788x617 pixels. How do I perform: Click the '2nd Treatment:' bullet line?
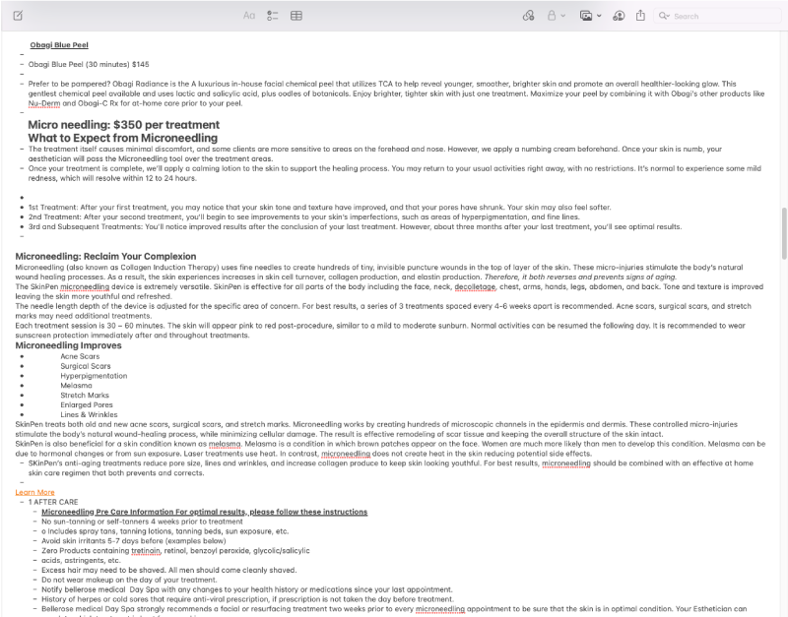point(304,216)
